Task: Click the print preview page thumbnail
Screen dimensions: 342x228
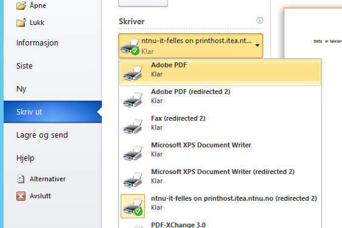Action: tap(313, 33)
